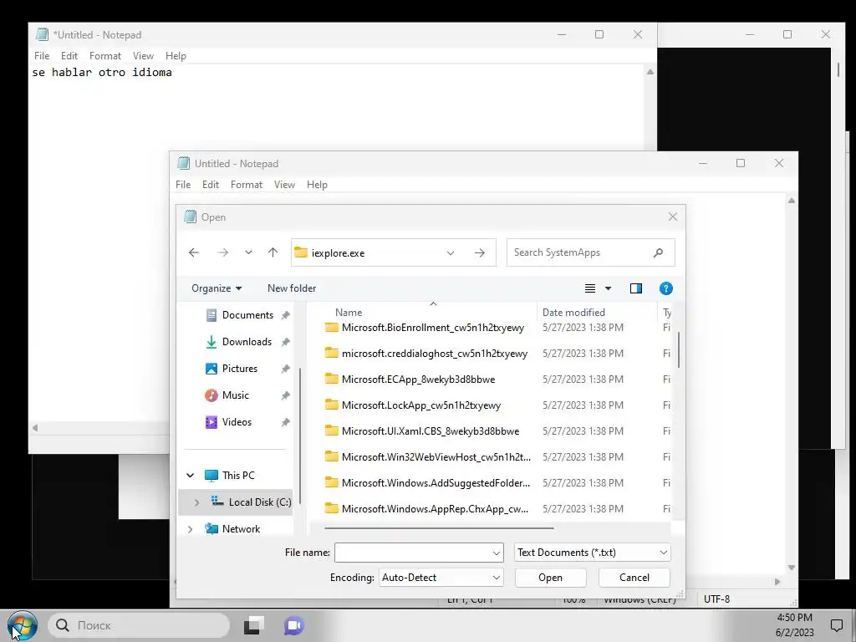856x642 pixels.
Task: Select Microsoft.LockApp_cw5n1h2txyewy folder
Action: click(x=421, y=405)
